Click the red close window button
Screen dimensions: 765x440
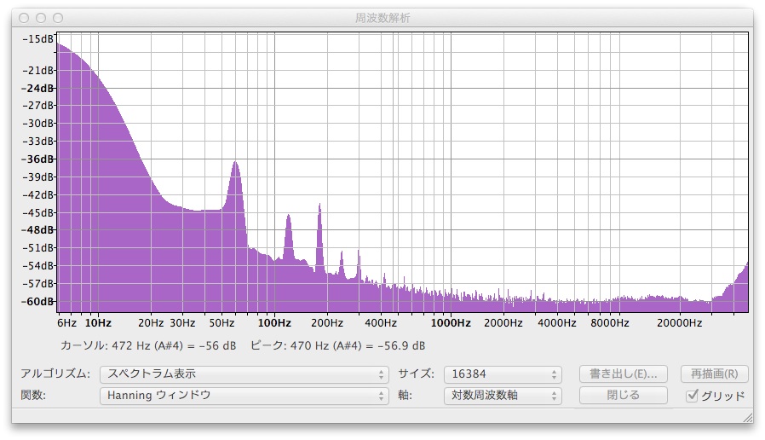(x=24, y=18)
